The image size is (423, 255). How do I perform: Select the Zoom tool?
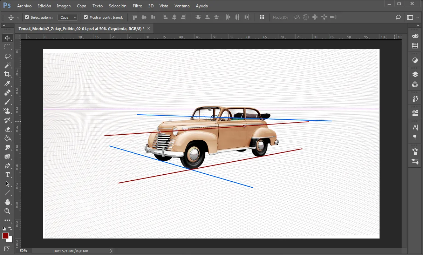[7, 211]
